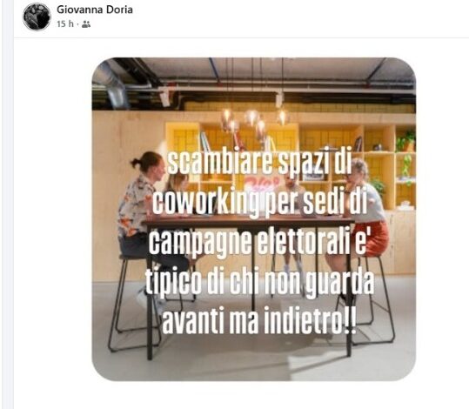Click the 'avanti ma indietro!!' text line
The height and width of the screenshot is (409, 469).
click(x=259, y=322)
